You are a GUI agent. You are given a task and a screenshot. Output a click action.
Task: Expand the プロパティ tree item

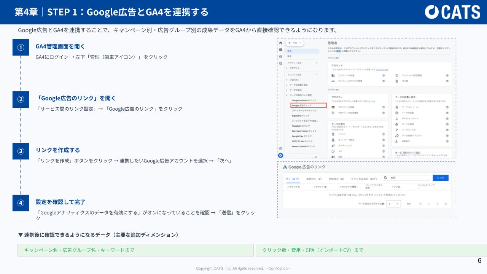click(x=286, y=80)
